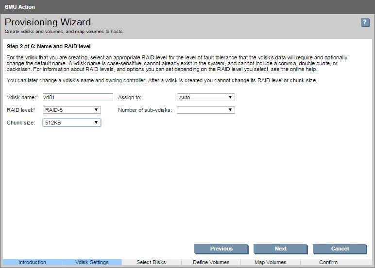The width and height of the screenshot is (375, 268).
Task: Select the Confirm step tab
Action: (328, 262)
